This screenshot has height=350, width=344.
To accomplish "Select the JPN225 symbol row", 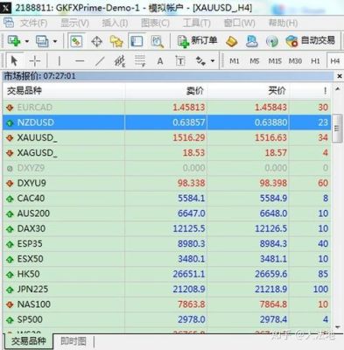I will tap(166, 290).
